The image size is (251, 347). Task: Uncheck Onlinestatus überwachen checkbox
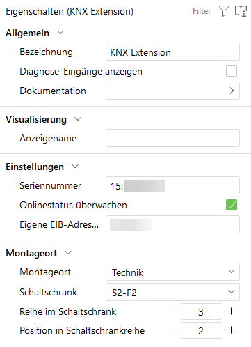[x=232, y=205]
